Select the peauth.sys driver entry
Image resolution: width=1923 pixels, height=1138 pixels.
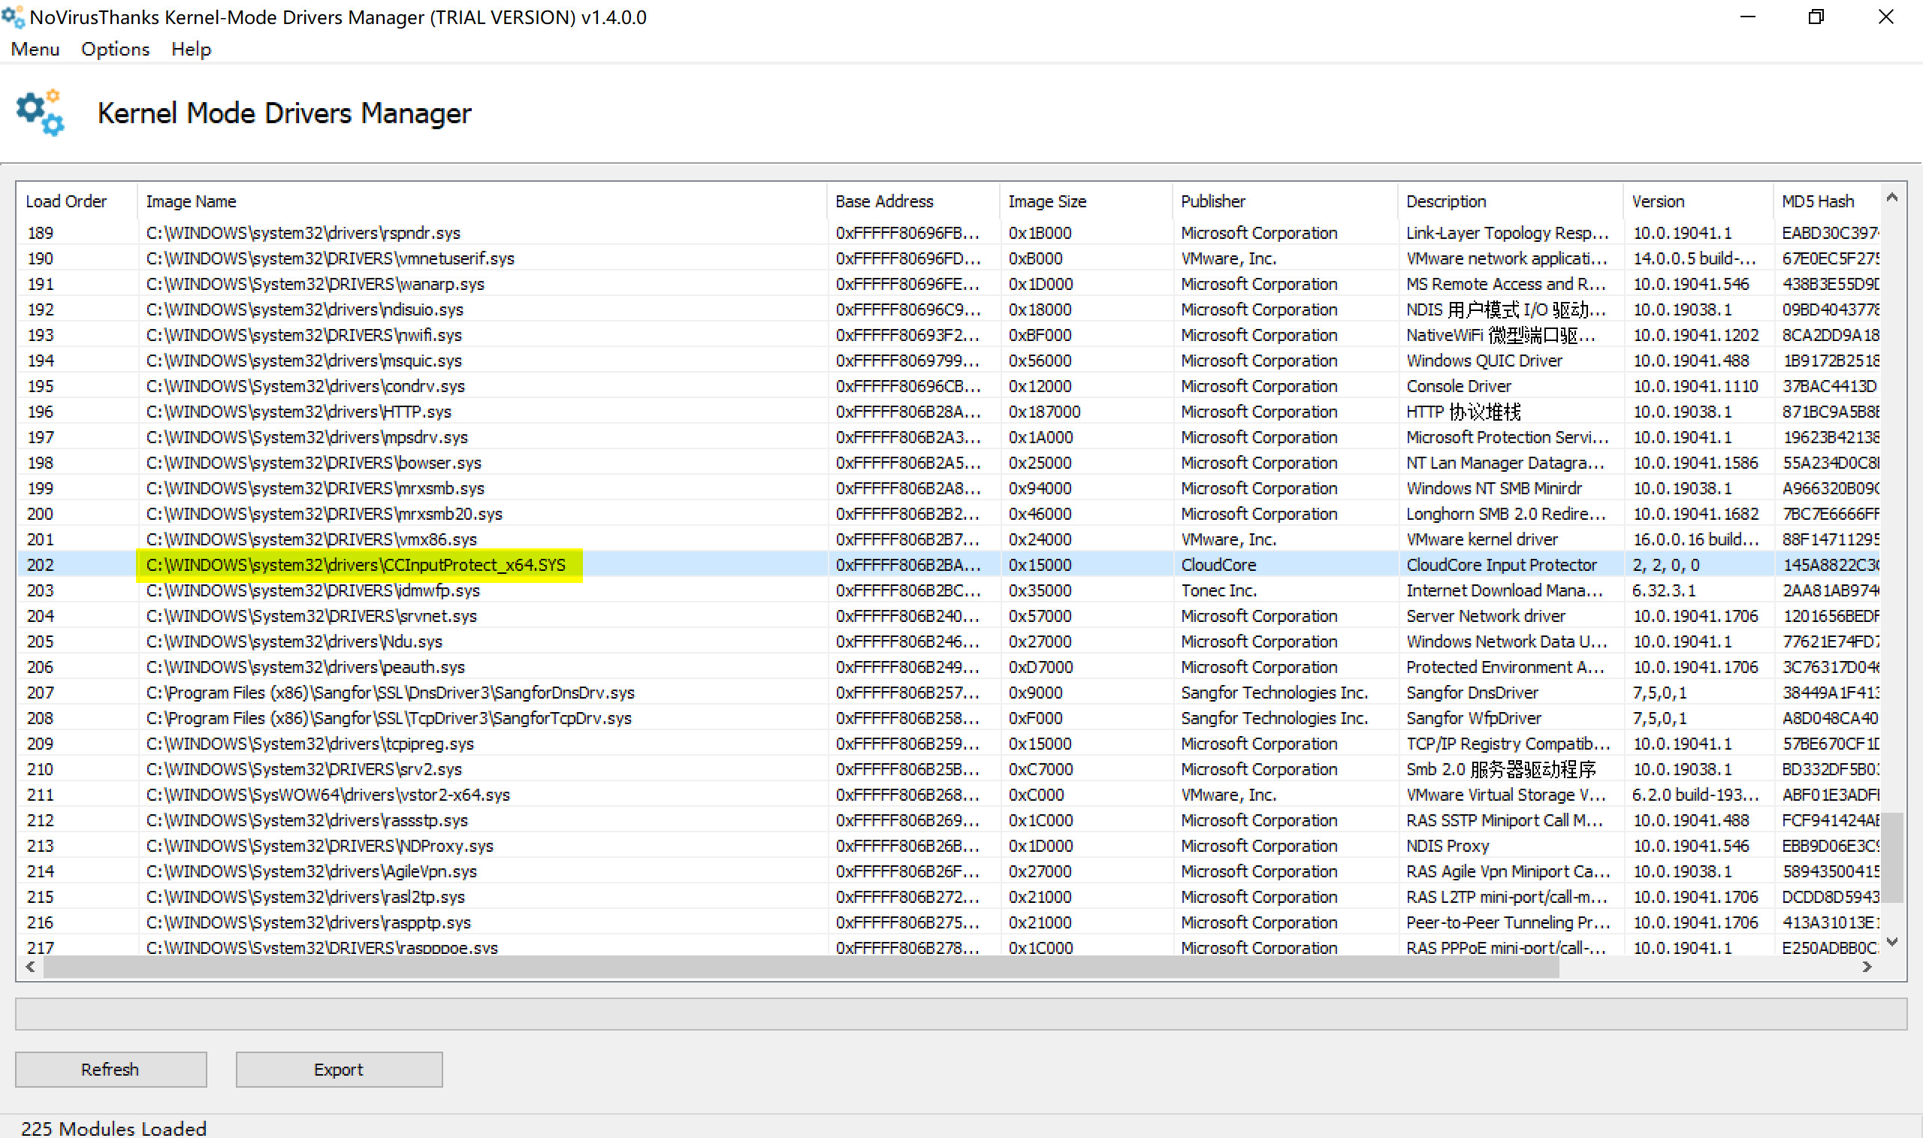point(949,667)
